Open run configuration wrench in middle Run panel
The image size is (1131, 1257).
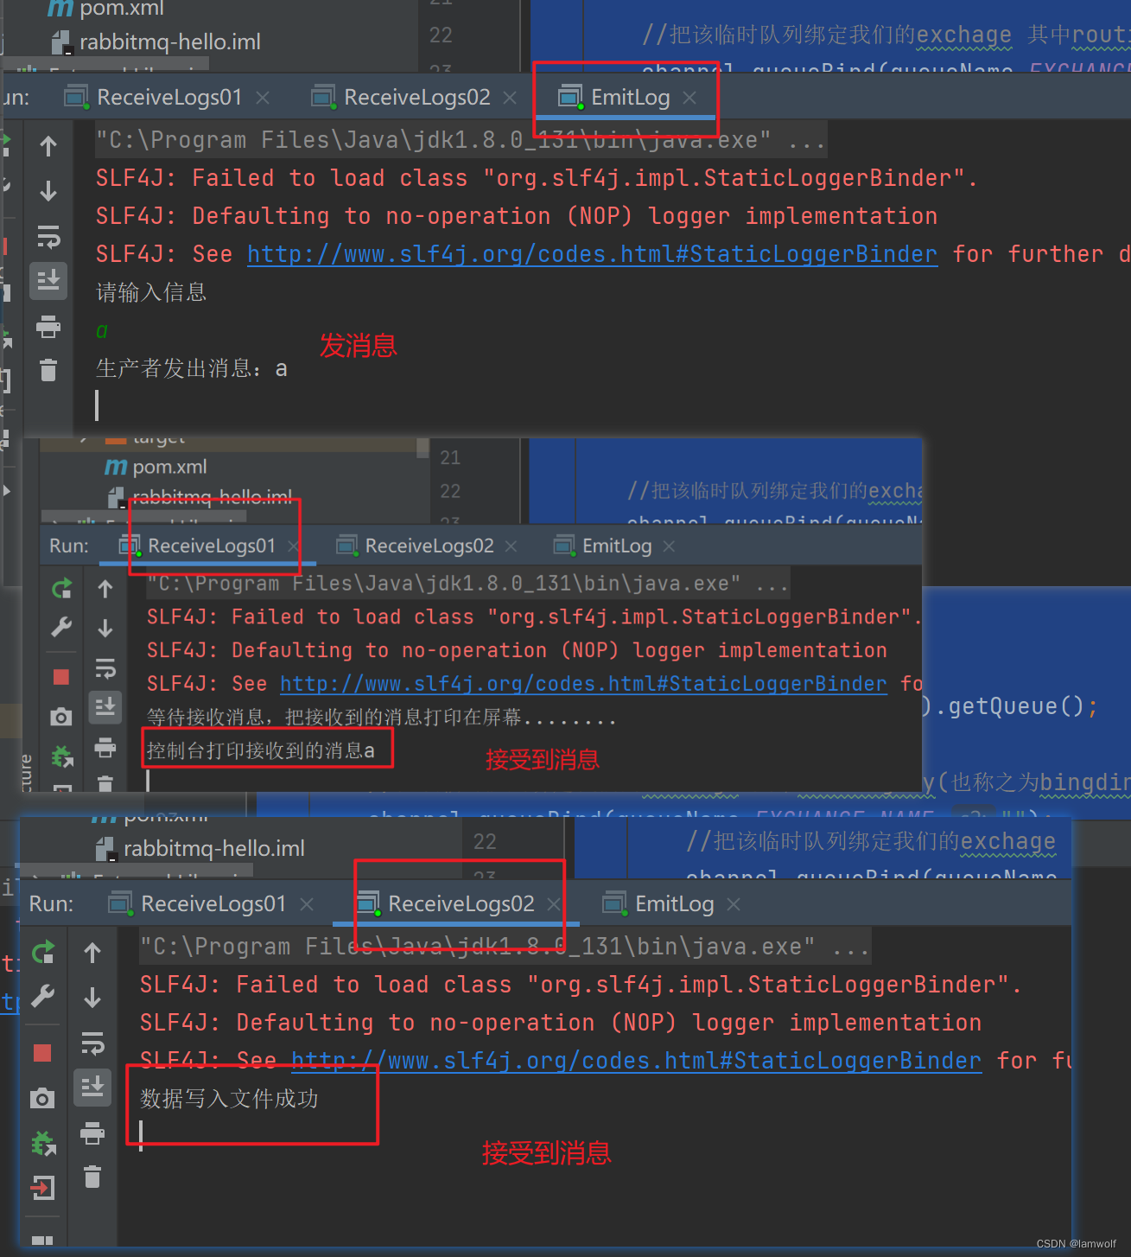click(x=61, y=627)
